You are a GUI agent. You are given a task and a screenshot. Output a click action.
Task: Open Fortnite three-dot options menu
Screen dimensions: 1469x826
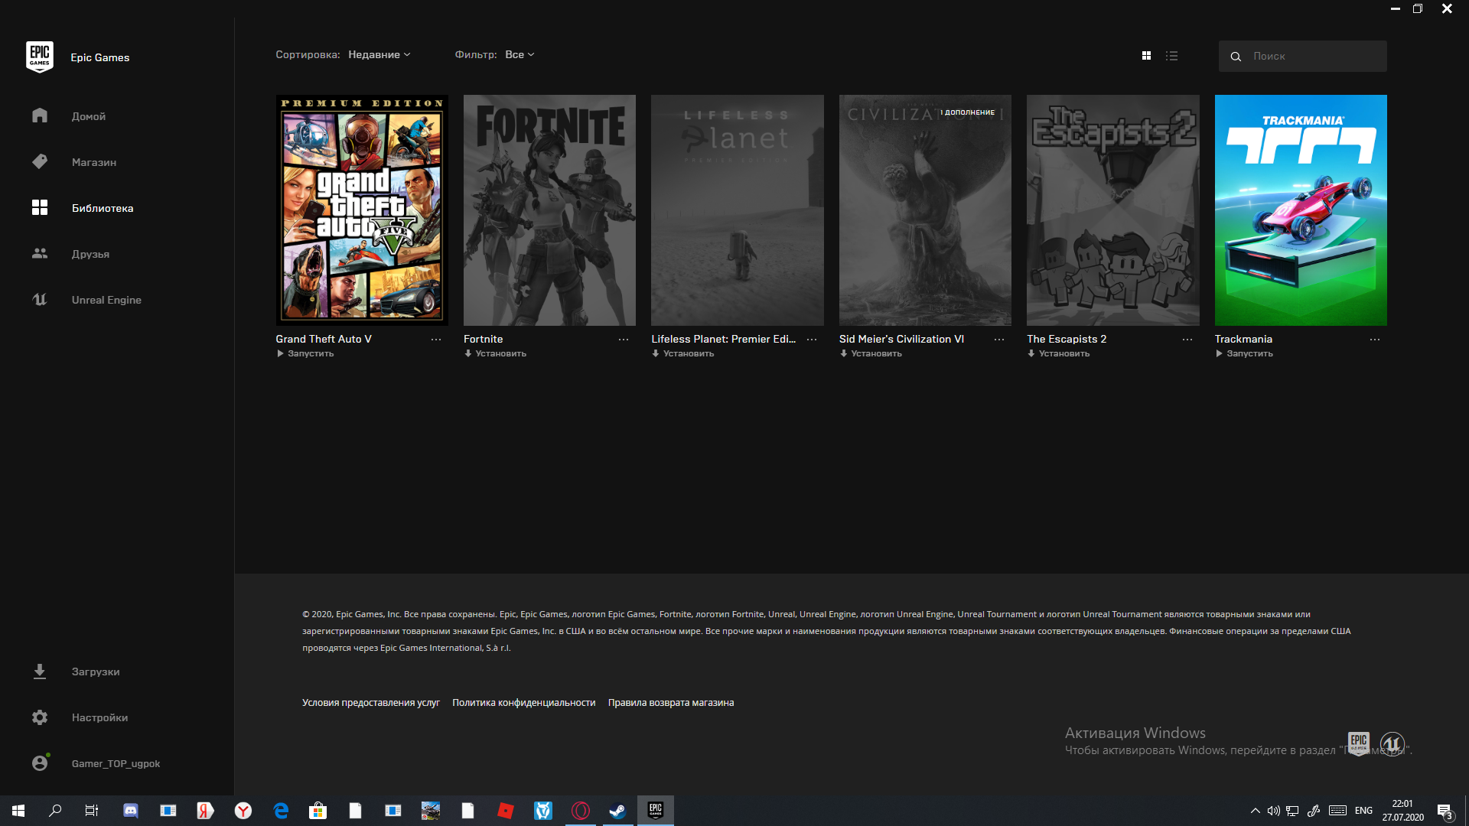click(x=624, y=340)
